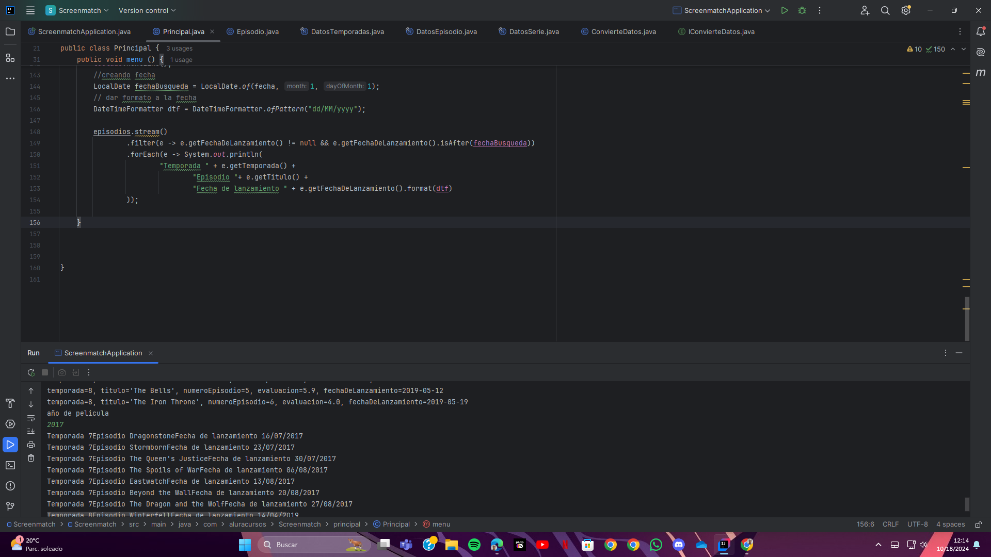Click Principal in breadcrumb path
The image size is (991, 557).
click(392, 524)
